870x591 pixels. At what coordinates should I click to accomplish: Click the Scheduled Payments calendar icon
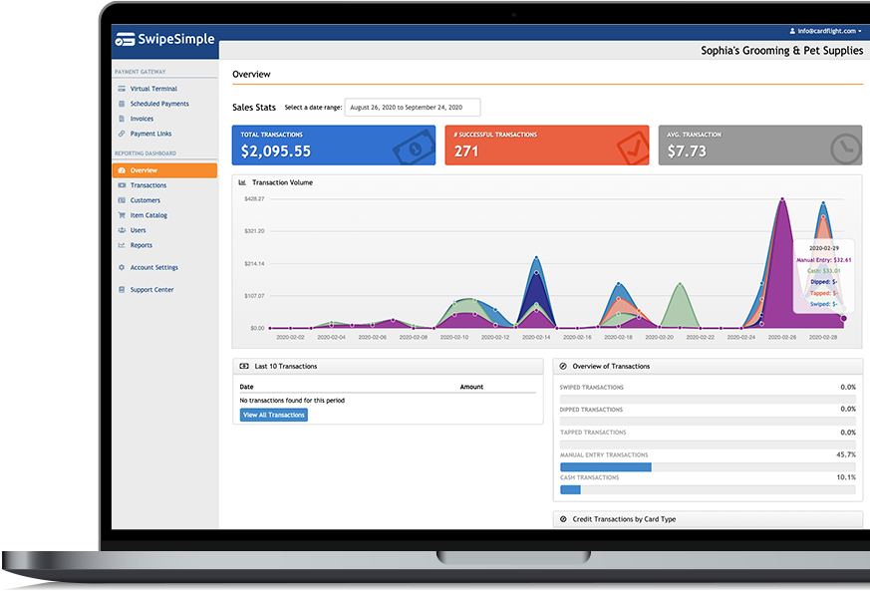122,104
